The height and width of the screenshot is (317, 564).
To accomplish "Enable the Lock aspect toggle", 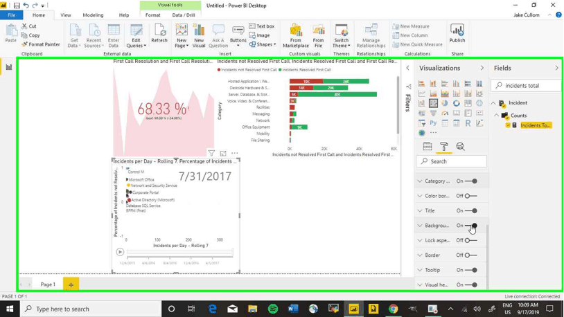I will click(x=471, y=240).
